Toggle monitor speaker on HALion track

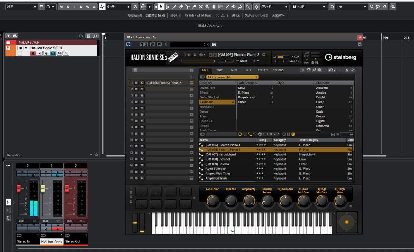[x=40, y=53]
